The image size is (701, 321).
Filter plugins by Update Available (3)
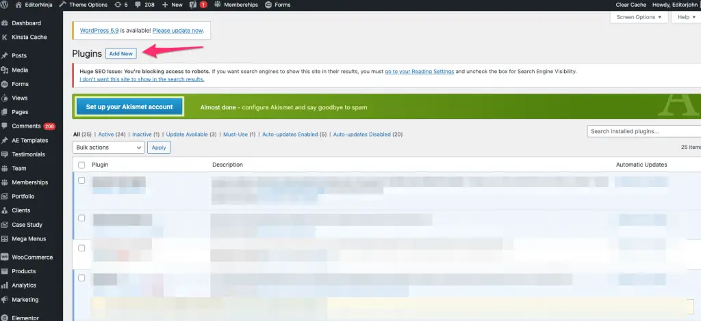pos(192,134)
